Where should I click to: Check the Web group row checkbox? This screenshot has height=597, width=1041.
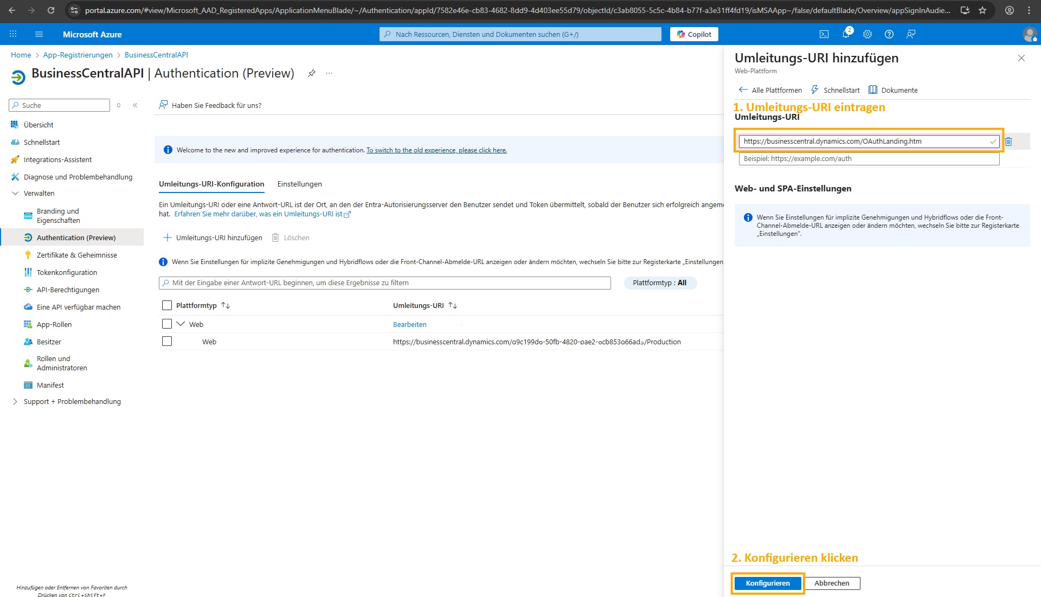[167, 324]
